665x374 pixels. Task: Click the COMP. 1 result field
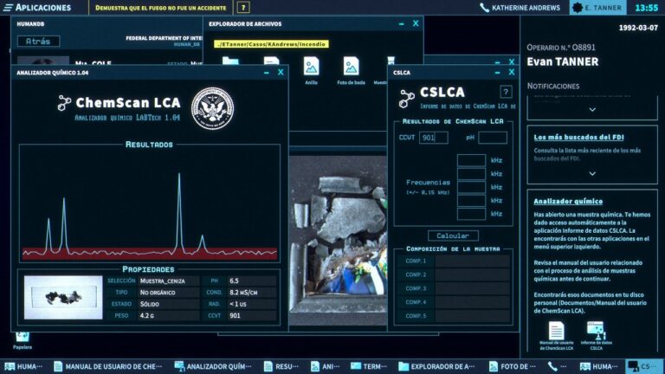tap(473, 261)
